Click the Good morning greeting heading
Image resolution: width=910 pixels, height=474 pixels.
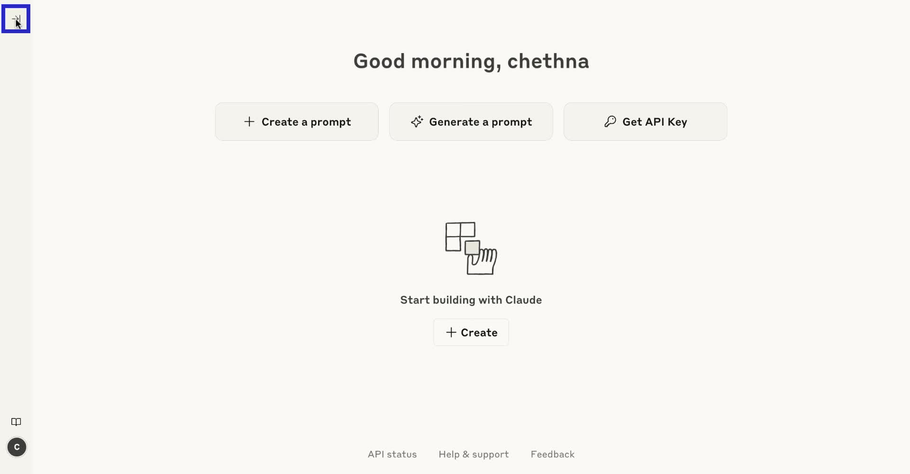tap(427, 61)
